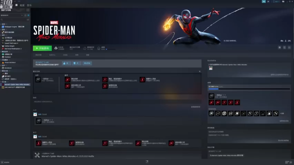
Task: Toggle the recent-activity clock sort icon
Action: [25, 15]
